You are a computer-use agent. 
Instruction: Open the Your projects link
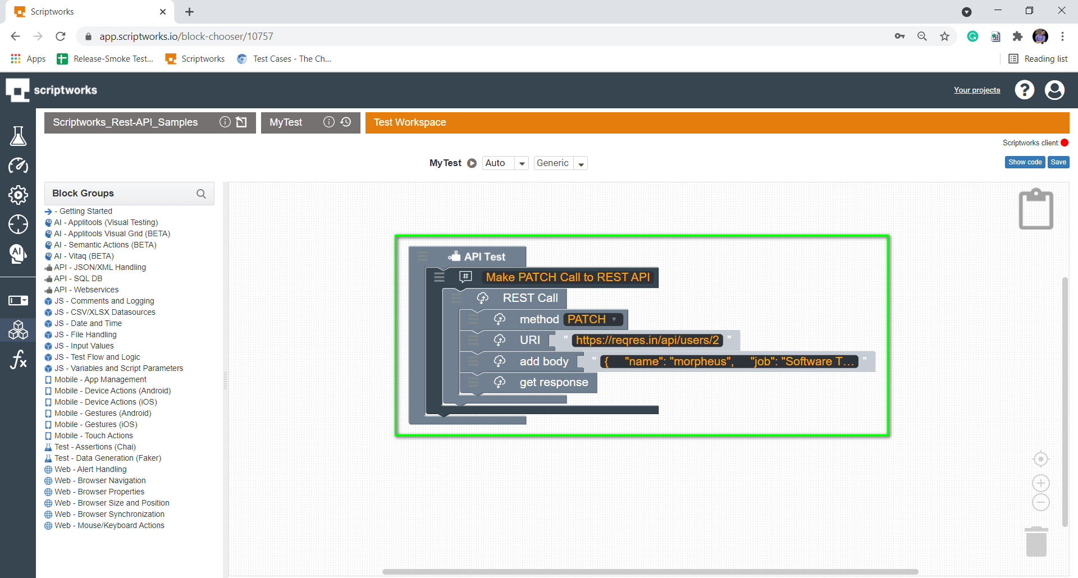[x=977, y=90]
